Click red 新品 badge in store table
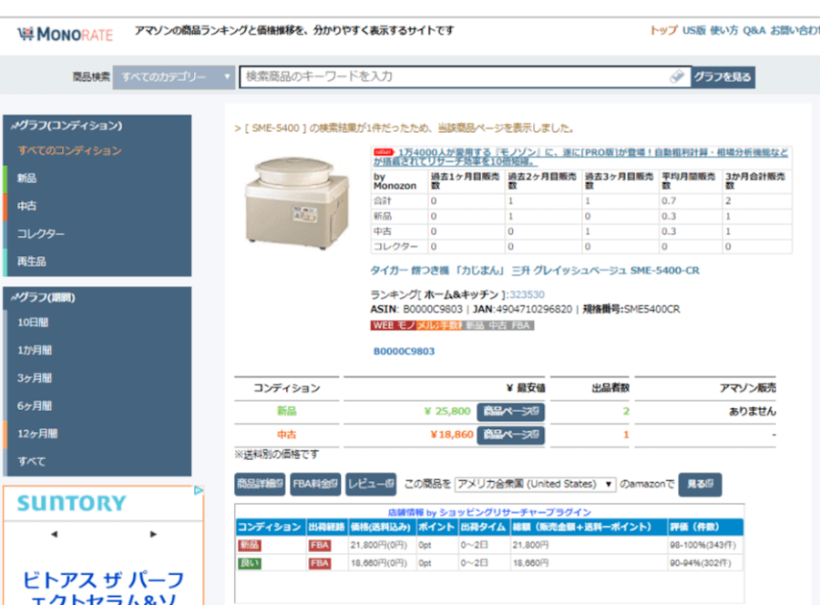 pyautogui.click(x=250, y=546)
